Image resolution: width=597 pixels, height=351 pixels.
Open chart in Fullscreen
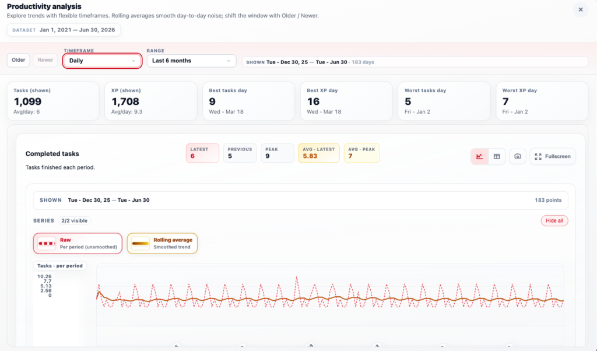pos(553,156)
